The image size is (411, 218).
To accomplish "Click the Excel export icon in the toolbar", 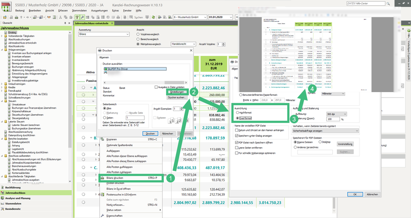I will pyautogui.click(x=54, y=17).
